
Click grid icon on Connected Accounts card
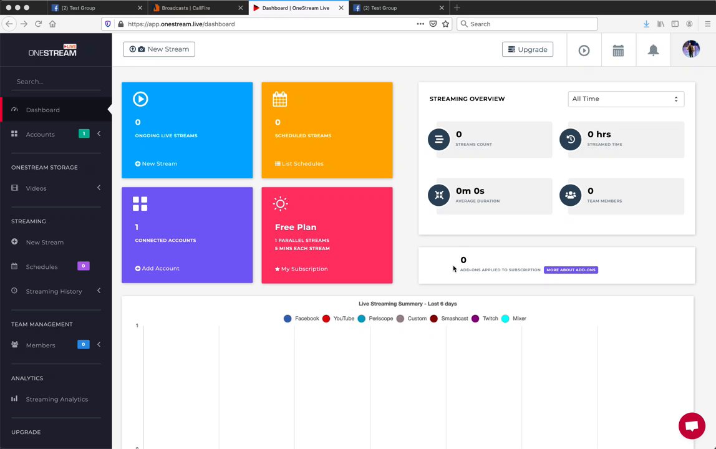[x=140, y=204]
